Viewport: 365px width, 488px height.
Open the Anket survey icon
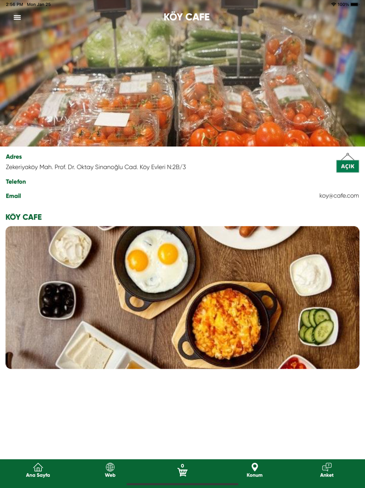(327, 467)
